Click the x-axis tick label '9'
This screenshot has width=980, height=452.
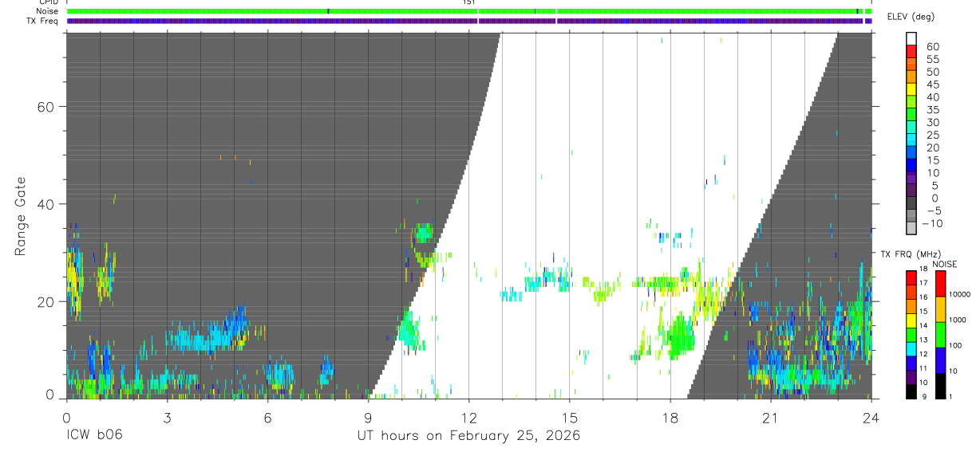pos(368,417)
